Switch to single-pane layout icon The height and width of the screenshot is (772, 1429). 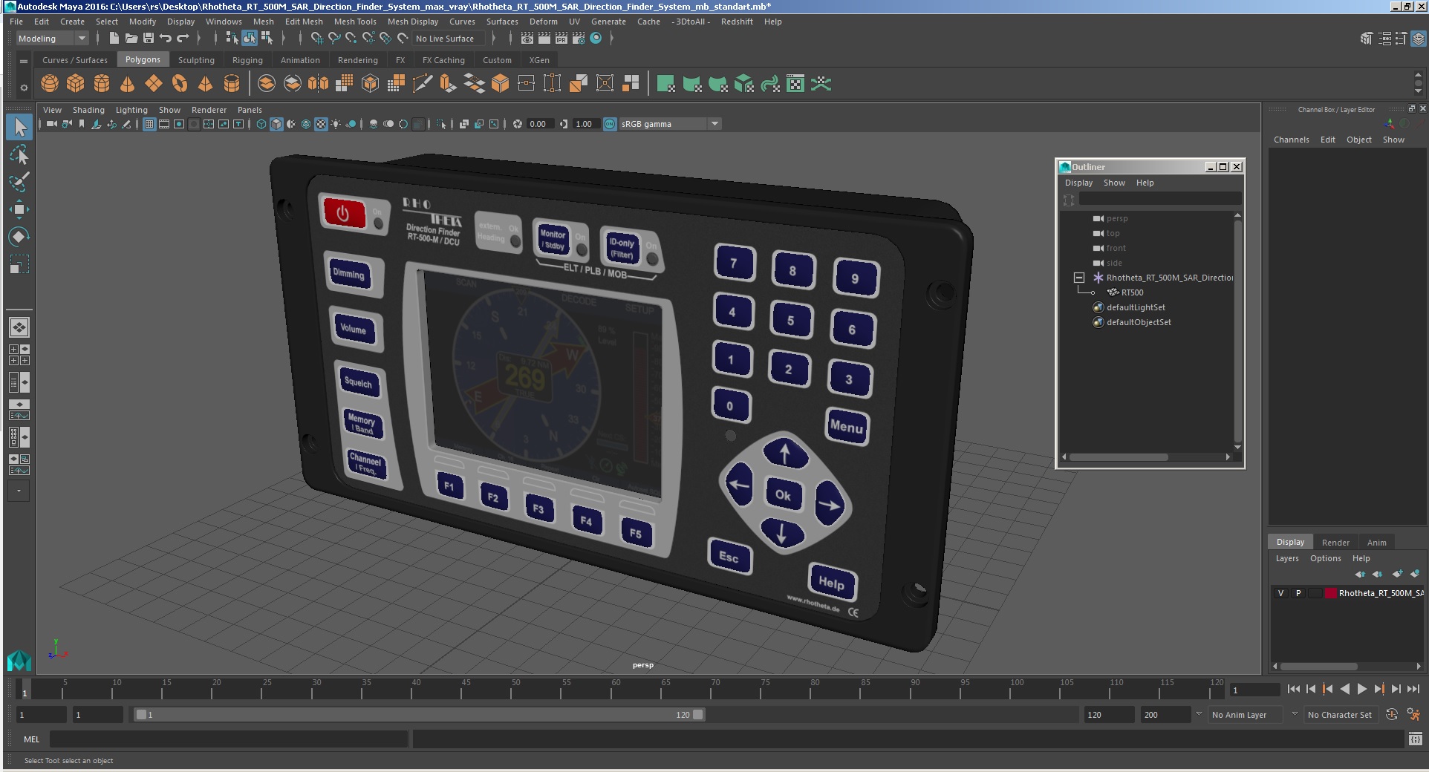coord(19,327)
